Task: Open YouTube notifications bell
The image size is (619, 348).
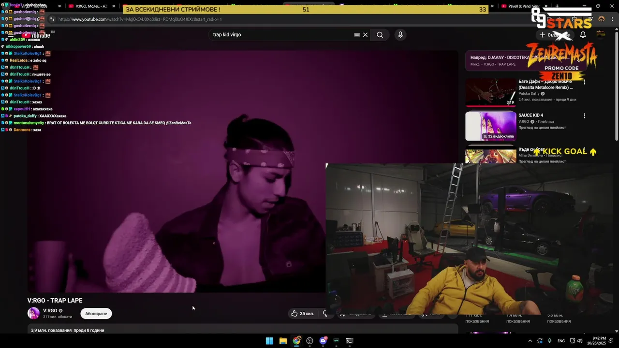Action: (583, 35)
